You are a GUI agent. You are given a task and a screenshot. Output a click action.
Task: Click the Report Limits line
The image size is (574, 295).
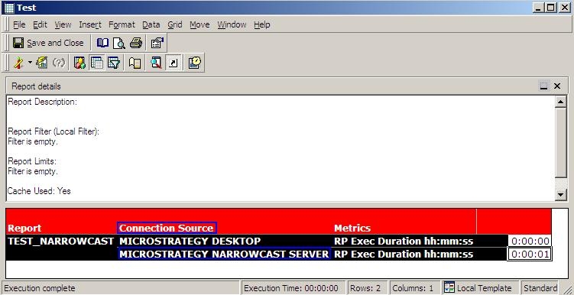point(32,161)
